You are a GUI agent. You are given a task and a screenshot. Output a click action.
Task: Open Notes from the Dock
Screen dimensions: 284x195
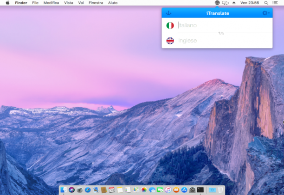tap(120, 190)
